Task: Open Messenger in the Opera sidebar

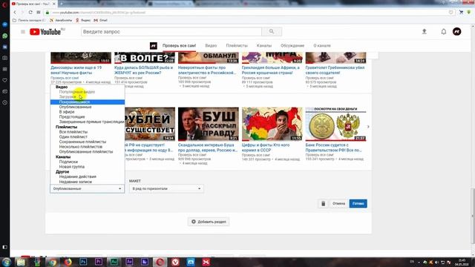Action: (x=5, y=24)
